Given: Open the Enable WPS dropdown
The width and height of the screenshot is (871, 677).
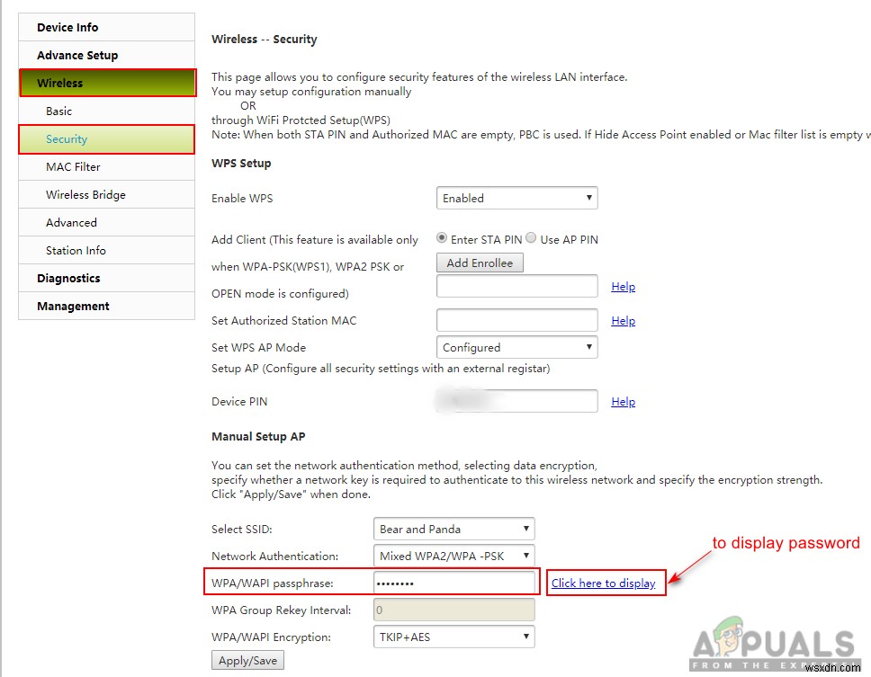Looking at the screenshot, I should 516,198.
